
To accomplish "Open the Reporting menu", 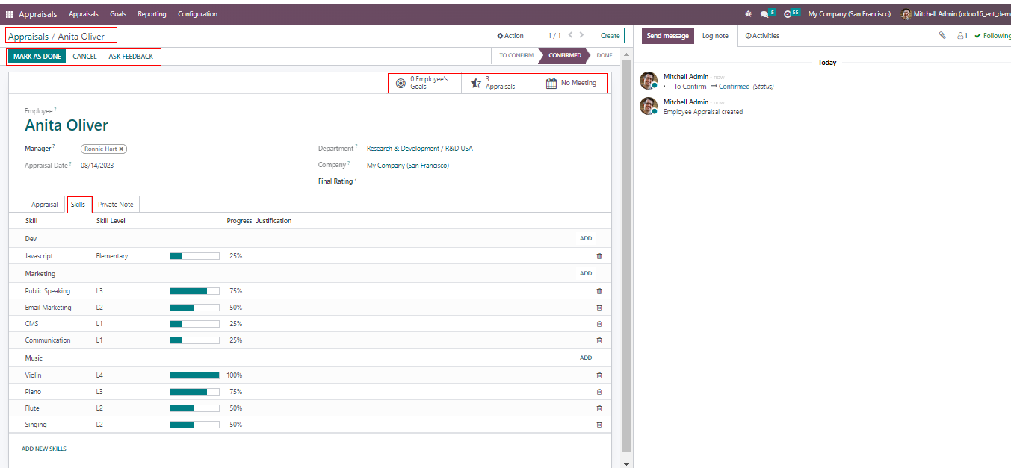I will [152, 14].
